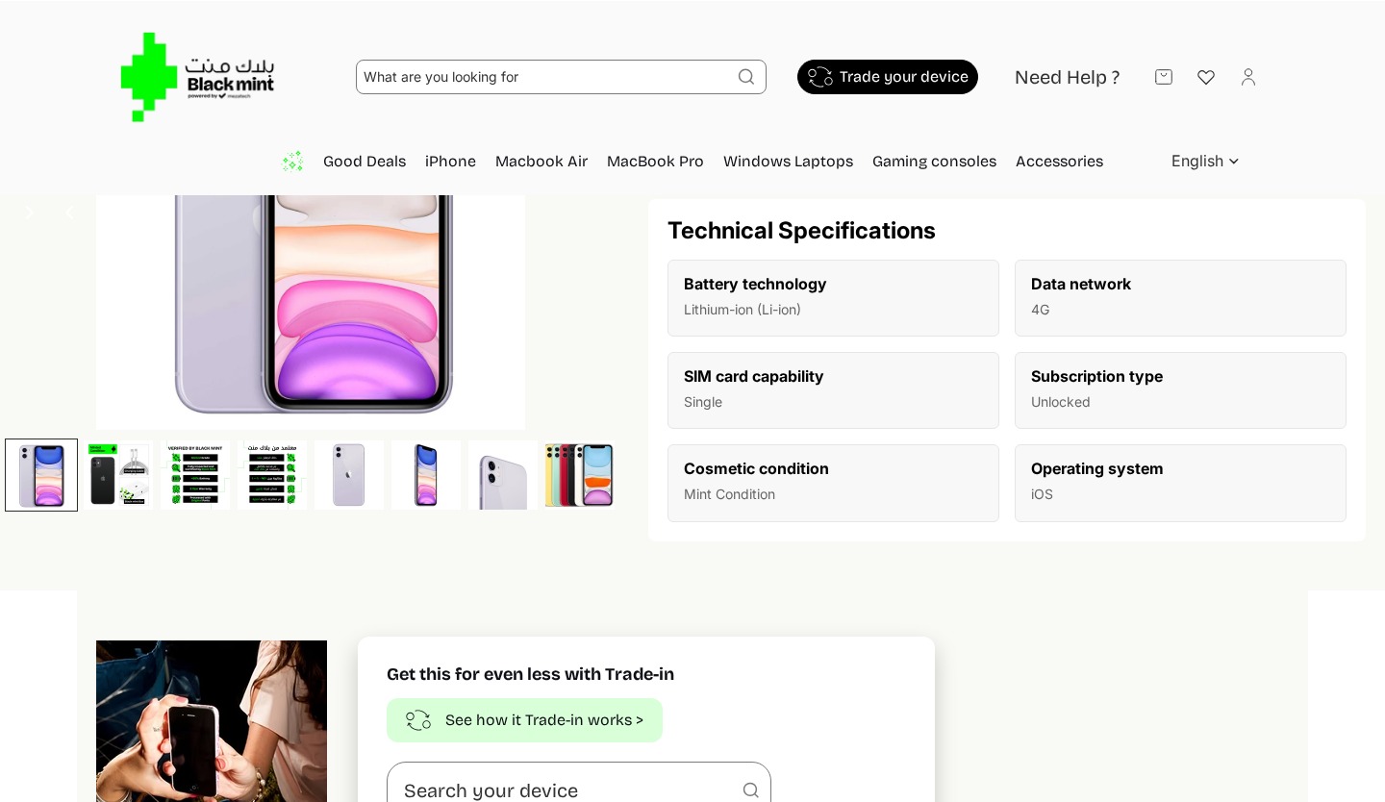Viewport: 1385px width, 802px height.
Task: Click the Search your device field
Action: tap(567, 790)
